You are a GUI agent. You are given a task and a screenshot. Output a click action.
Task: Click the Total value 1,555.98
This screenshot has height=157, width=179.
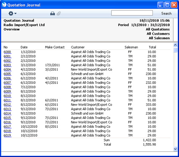pyautogui.click(x=150, y=144)
